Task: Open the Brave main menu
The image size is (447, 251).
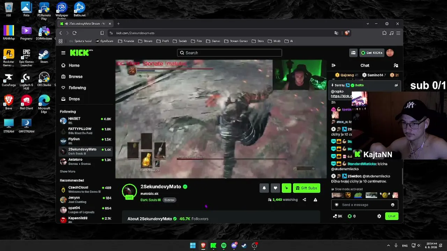Action: click(x=398, y=33)
